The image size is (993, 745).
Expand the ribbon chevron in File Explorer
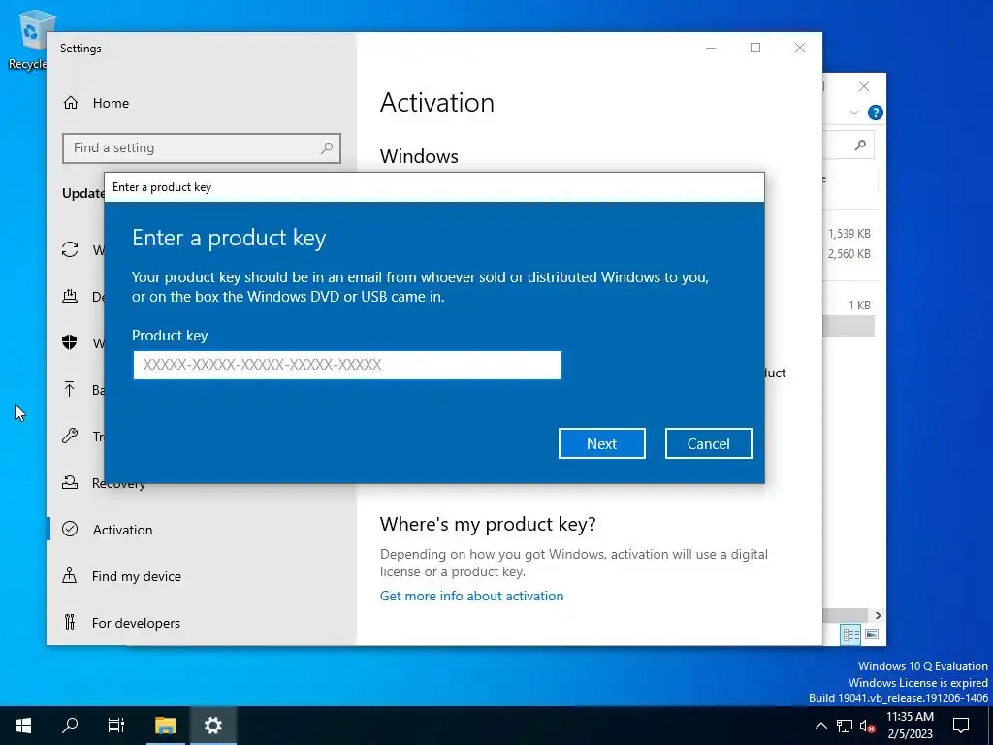pyautogui.click(x=853, y=113)
